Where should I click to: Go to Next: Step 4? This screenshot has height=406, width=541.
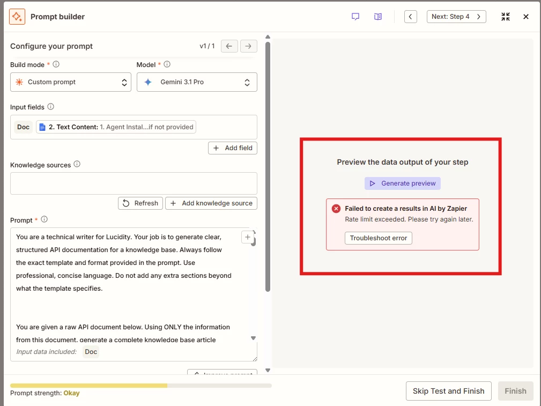point(456,17)
